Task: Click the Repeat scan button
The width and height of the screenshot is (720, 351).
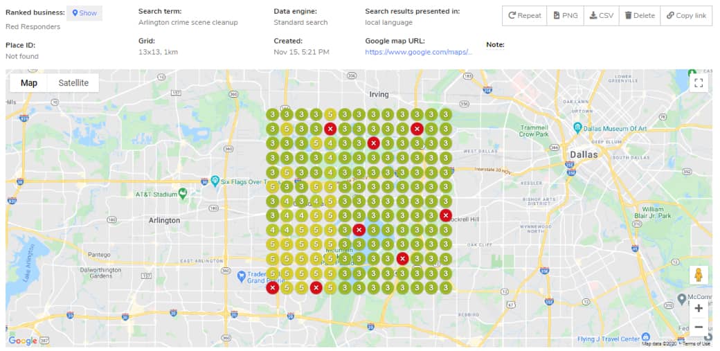Action: [x=524, y=15]
